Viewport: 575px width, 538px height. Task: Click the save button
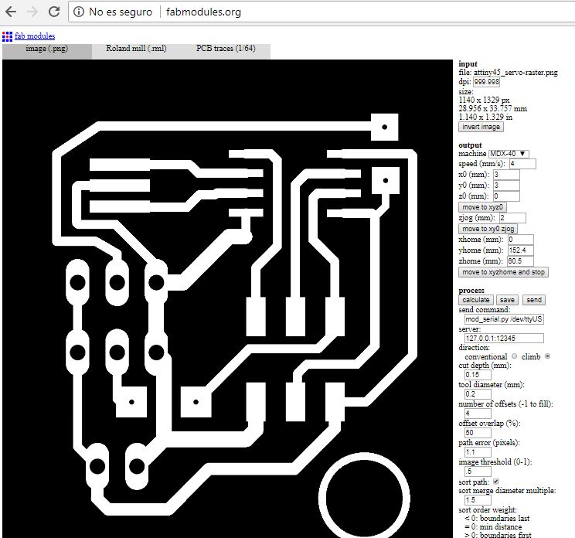point(507,300)
